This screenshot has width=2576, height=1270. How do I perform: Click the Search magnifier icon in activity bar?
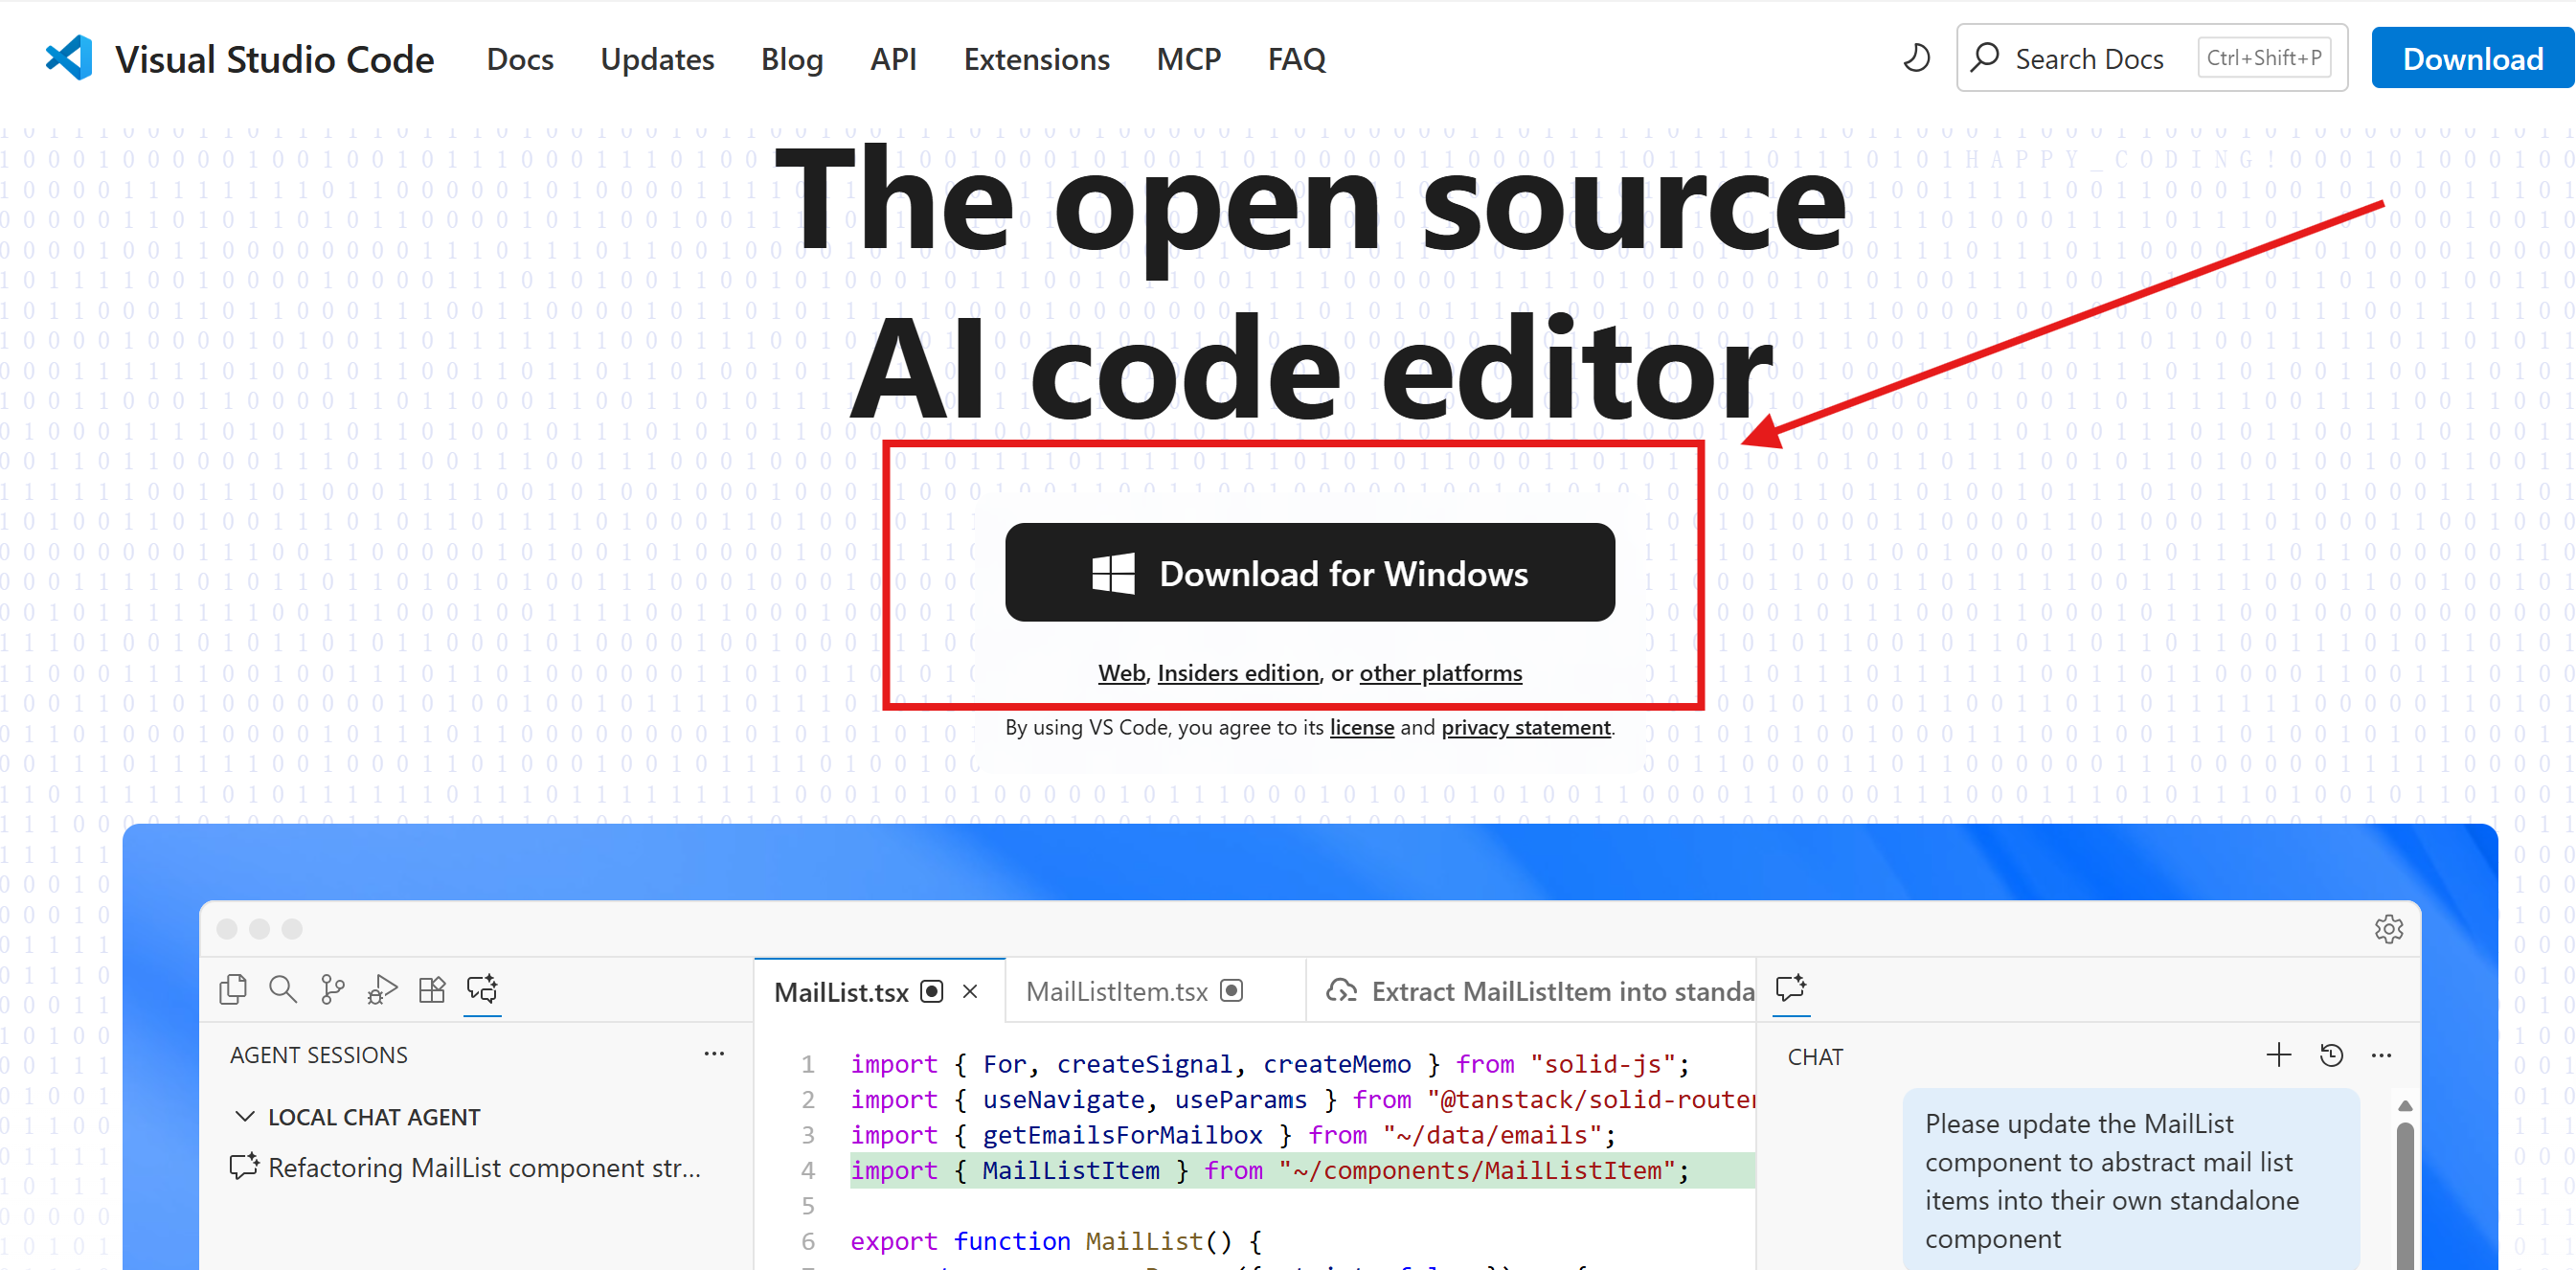(x=283, y=990)
